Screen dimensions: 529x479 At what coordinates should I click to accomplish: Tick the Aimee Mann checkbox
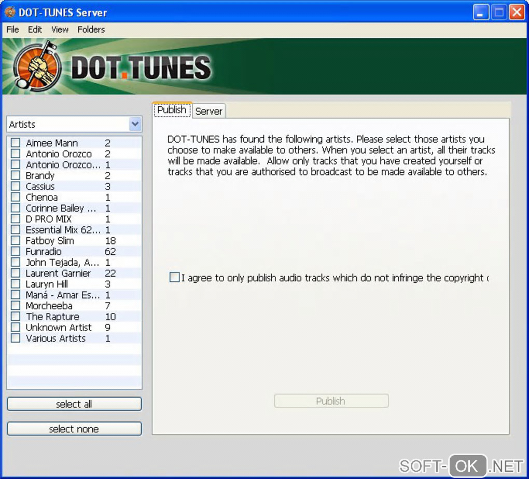click(16, 142)
